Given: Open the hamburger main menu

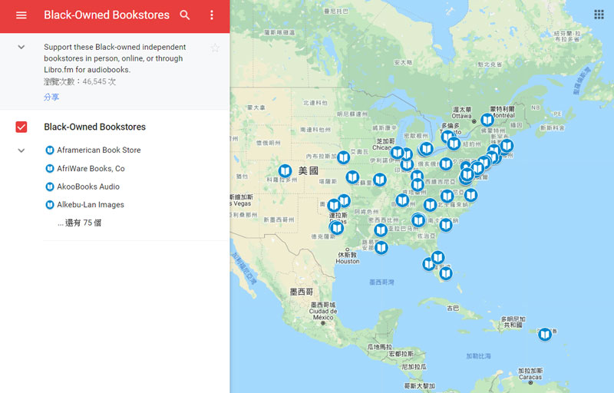Looking at the screenshot, I should (21, 15).
